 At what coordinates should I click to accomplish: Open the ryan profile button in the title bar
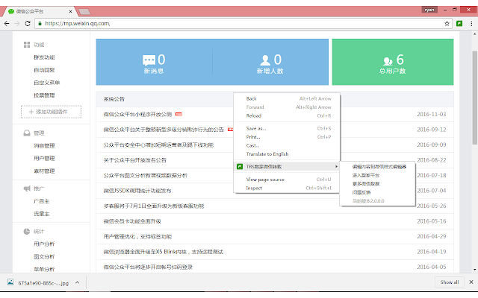429,10
